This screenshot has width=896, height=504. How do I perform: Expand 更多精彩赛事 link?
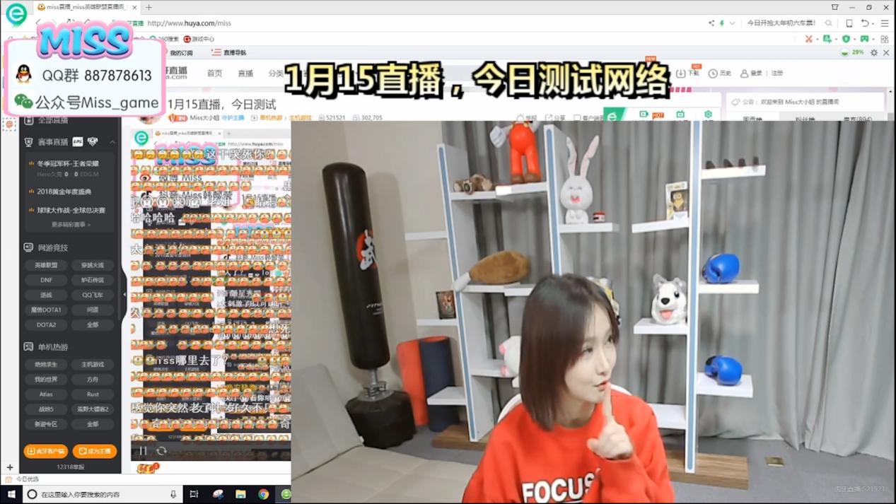pos(71,225)
